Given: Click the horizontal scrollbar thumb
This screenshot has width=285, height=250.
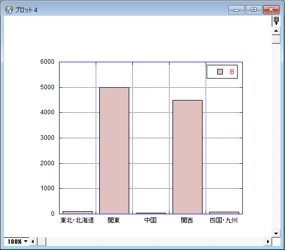Looking at the screenshot, I should pos(42,242).
